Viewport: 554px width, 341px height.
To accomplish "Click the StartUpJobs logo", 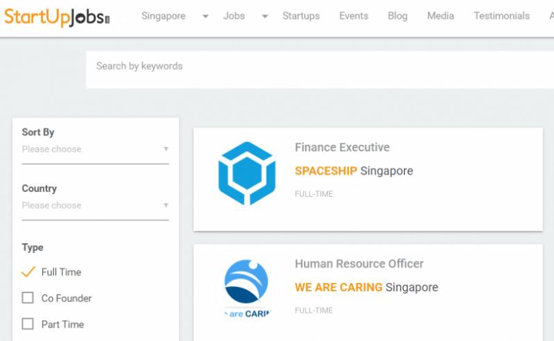I will tap(57, 17).
